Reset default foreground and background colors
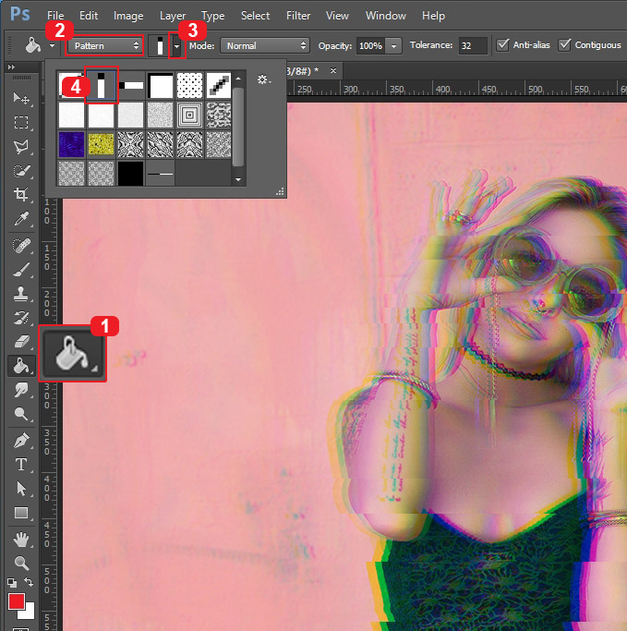This screenshot has height=631, width=627. [12, 582]
